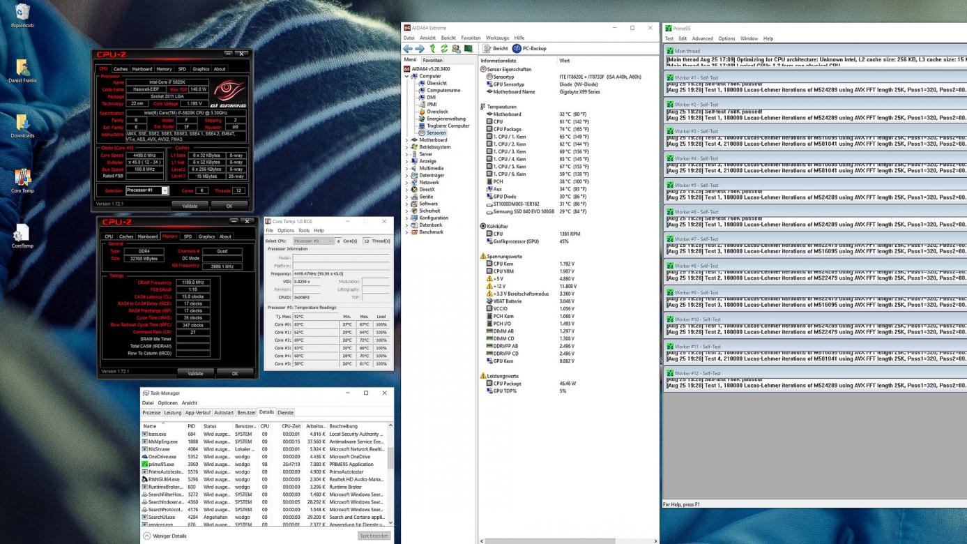Open Core Temp Select CPU dropdown
967x544 pixels.
click(314, 241)
